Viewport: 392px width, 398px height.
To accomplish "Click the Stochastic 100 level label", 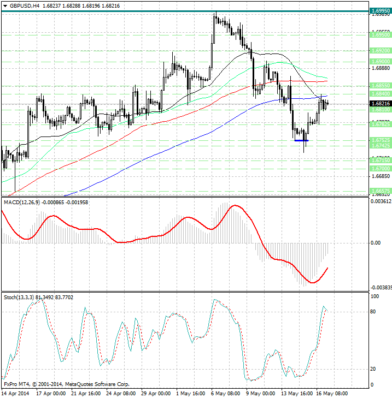I will tap(375, 296).
